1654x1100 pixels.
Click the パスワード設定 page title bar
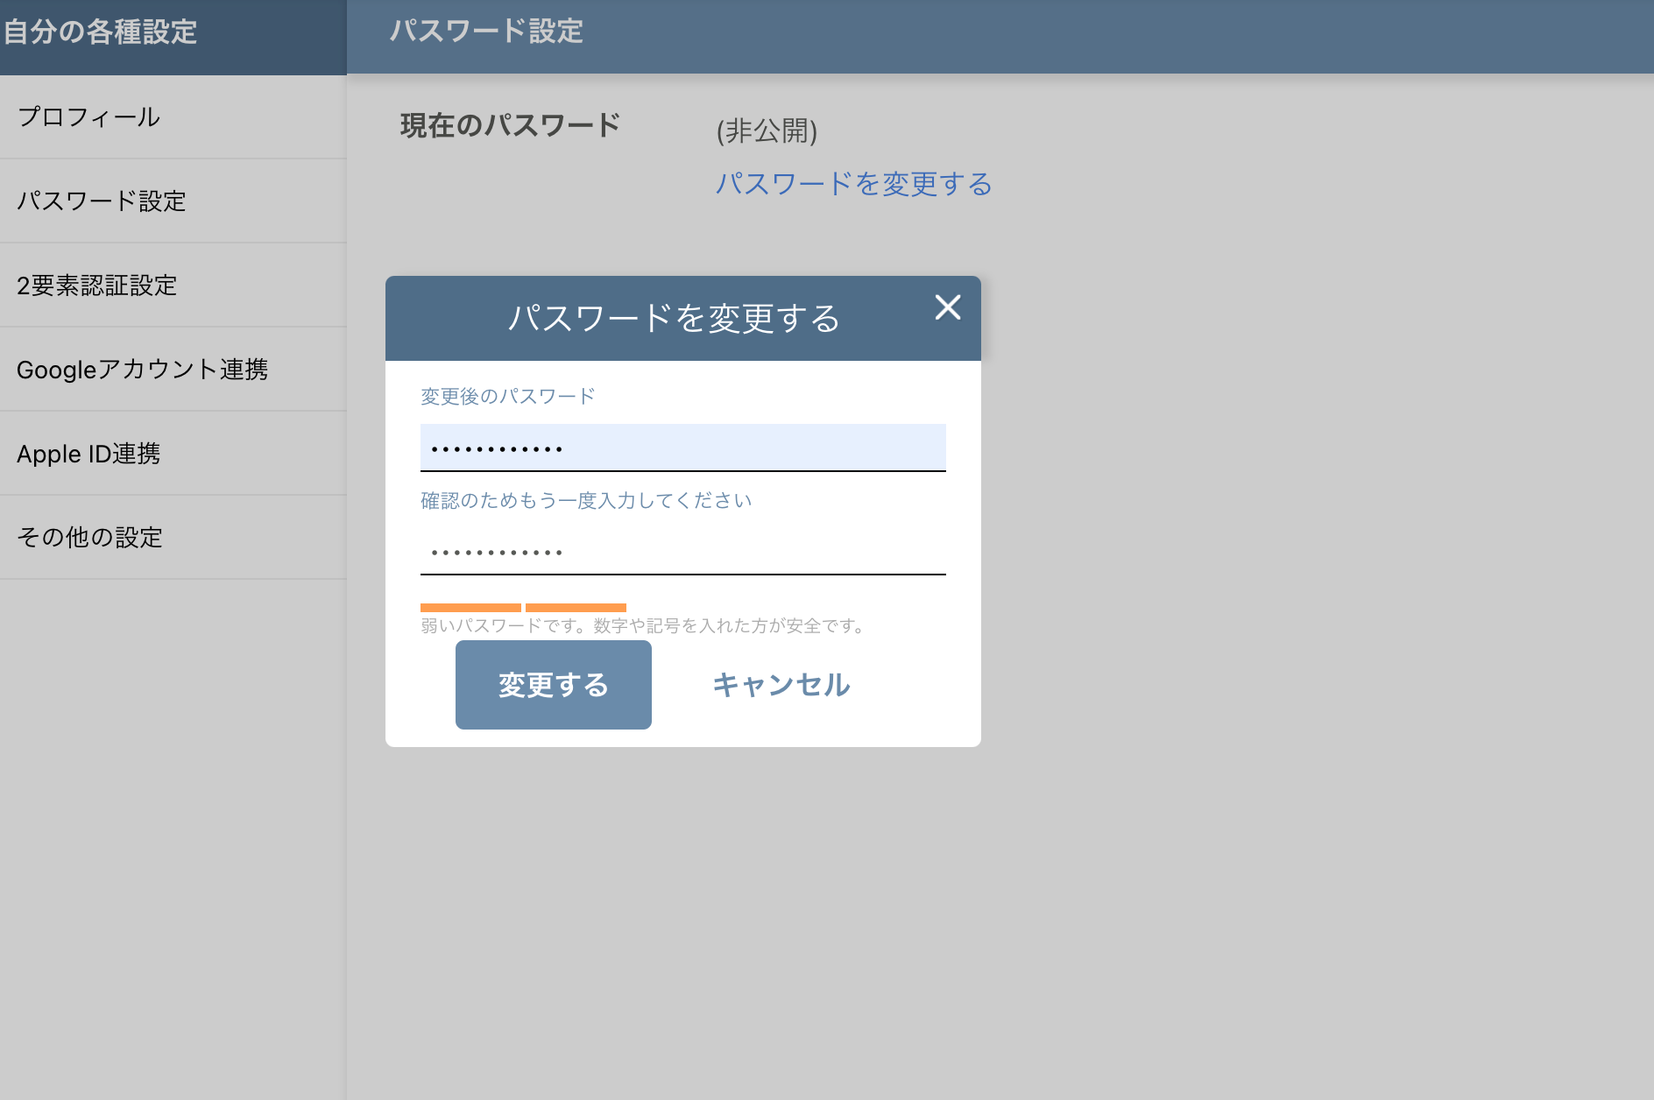tap(486, 32)
